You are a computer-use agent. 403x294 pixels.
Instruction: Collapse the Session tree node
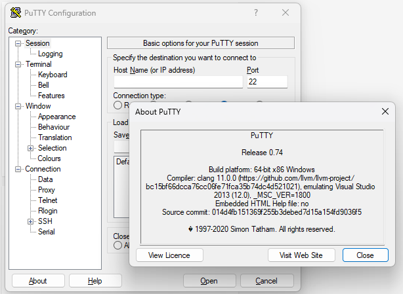coord(18,43)
